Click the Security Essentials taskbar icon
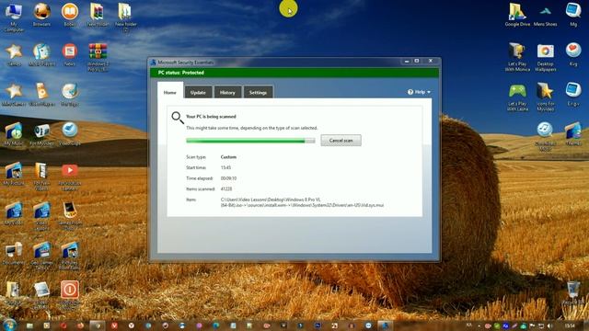Screen dimensions: 589x331 385,325
